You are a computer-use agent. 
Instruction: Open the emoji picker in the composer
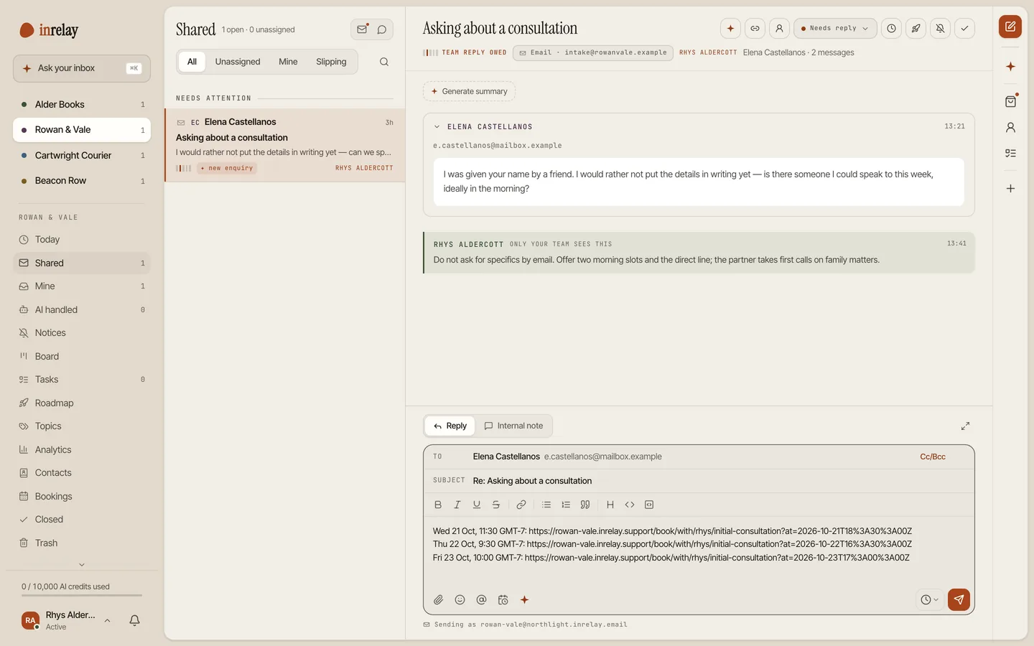click(460, 600)
